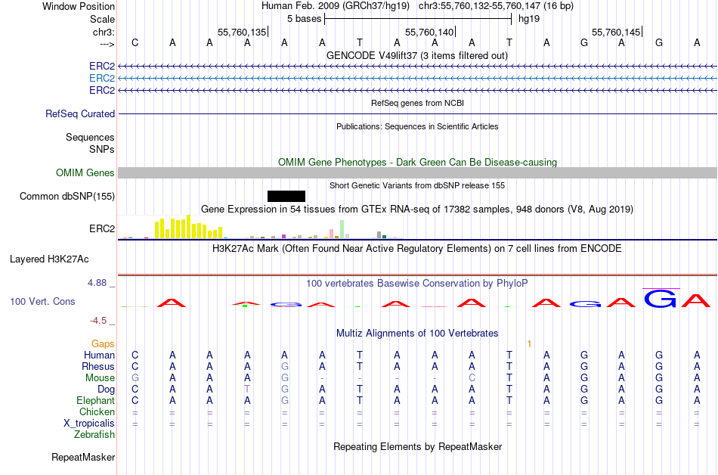Click '100 vertebrates Basewise Conservation by PhyloP'
718x475 pixels.
coord(417,283)
